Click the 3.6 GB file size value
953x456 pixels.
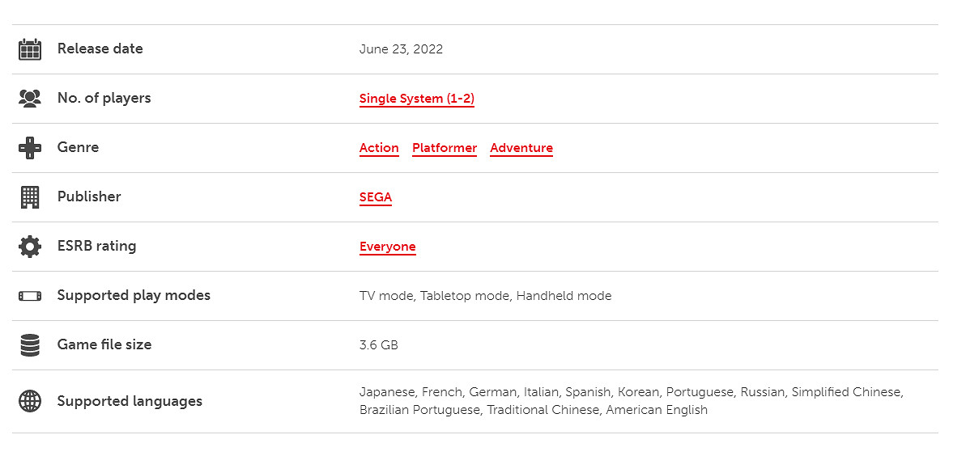click(x=378, y=345)
